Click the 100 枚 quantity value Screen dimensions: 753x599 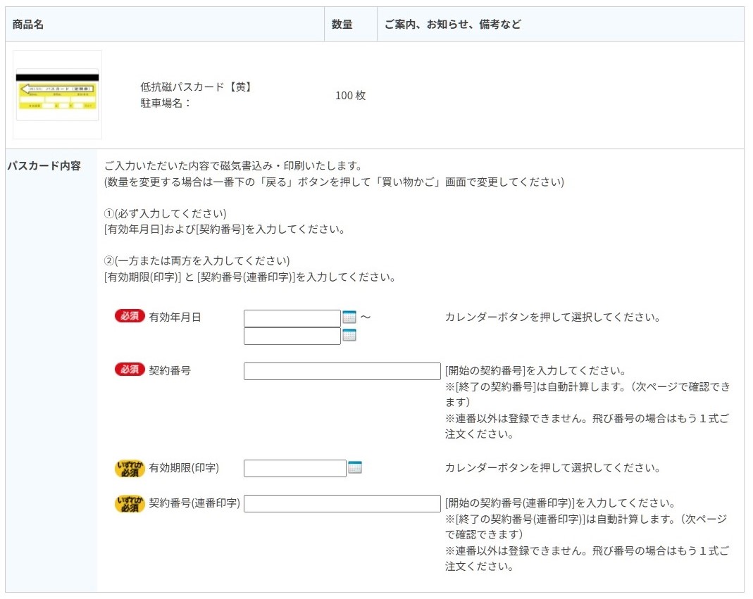[x=350, y=96]
